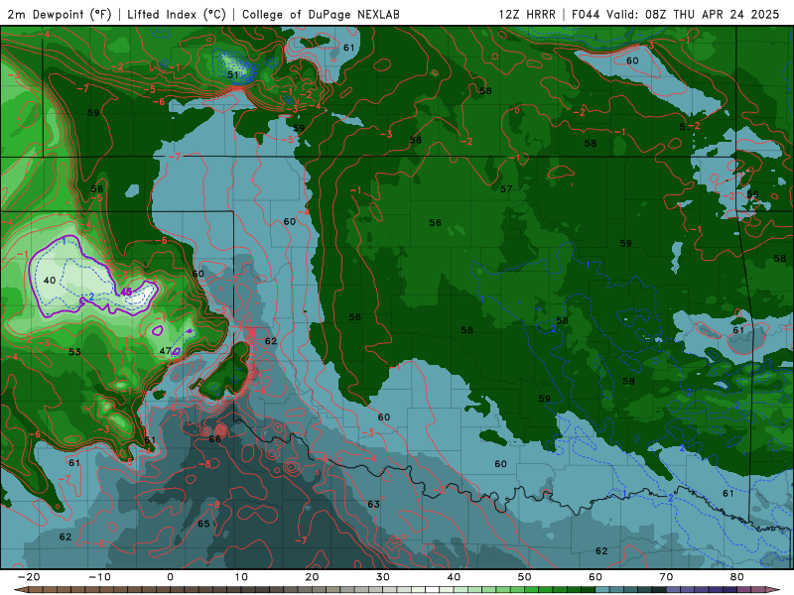Click the "57" dewpoint value on map
The width and height of the screenshot is (794, 595).
506,188
